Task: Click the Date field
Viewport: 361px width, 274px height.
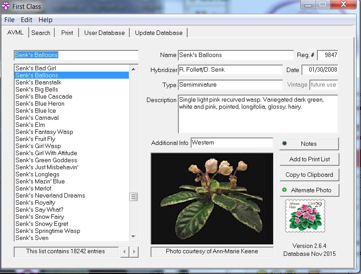Action: [x=320, y=70]
